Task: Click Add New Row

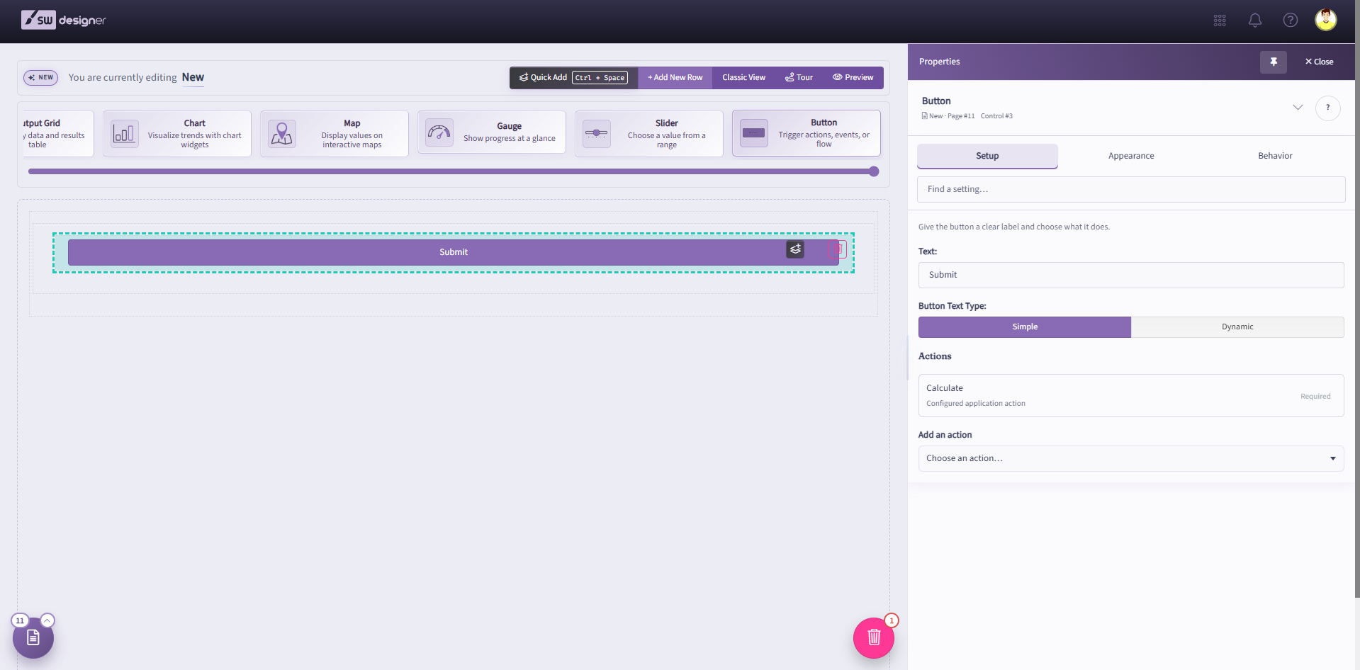Action: pos(675,78)
